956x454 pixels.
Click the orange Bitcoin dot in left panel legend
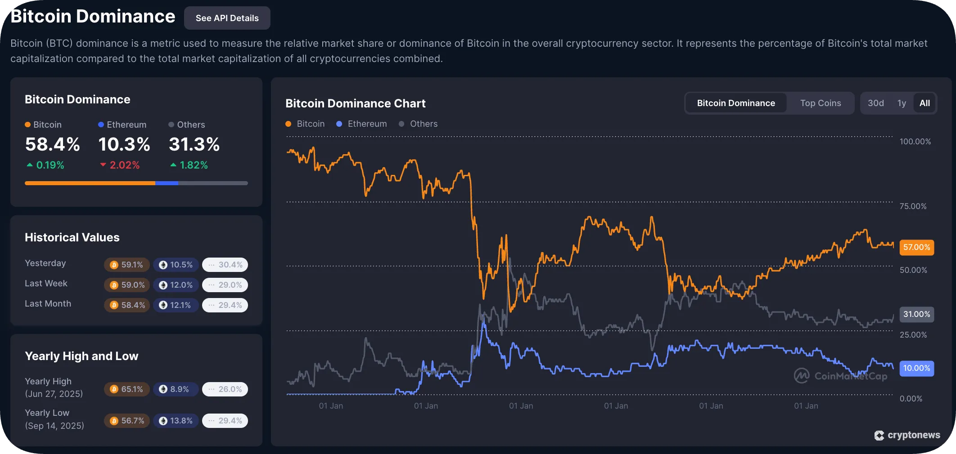click(28, 125)
